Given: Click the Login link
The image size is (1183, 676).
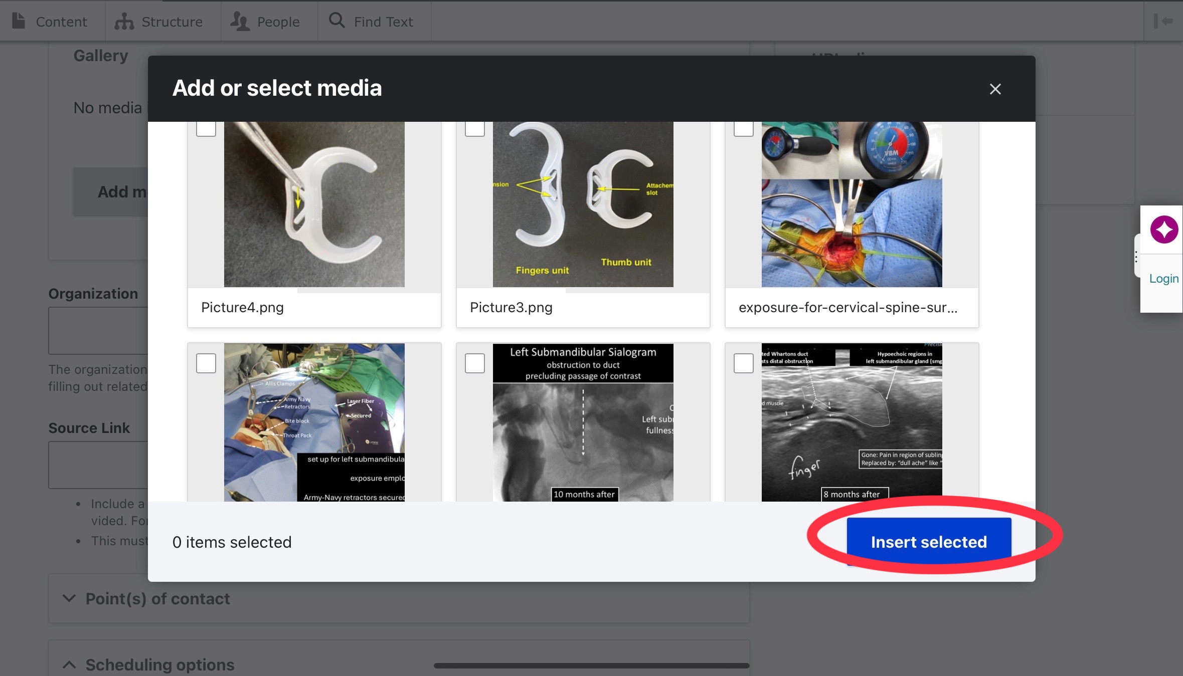Looking at the screenshot, I should tap(1163, 279).
